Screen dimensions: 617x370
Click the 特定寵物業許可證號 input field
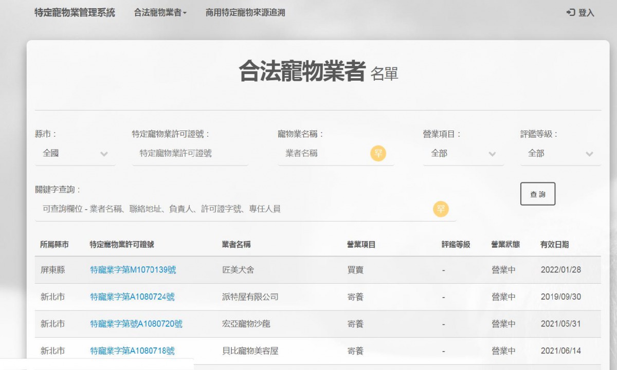click(x=190, y=153)
